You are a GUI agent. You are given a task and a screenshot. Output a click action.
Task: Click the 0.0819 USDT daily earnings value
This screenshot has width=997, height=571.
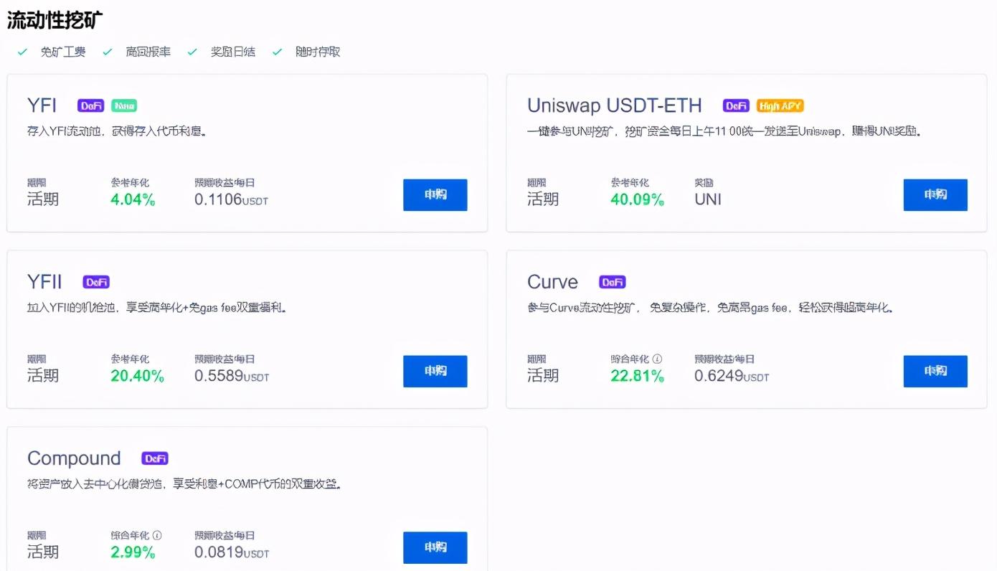pos(232,552)
